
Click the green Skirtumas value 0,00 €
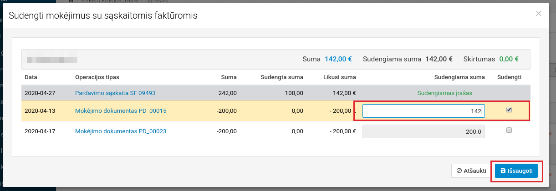[509, 59]
